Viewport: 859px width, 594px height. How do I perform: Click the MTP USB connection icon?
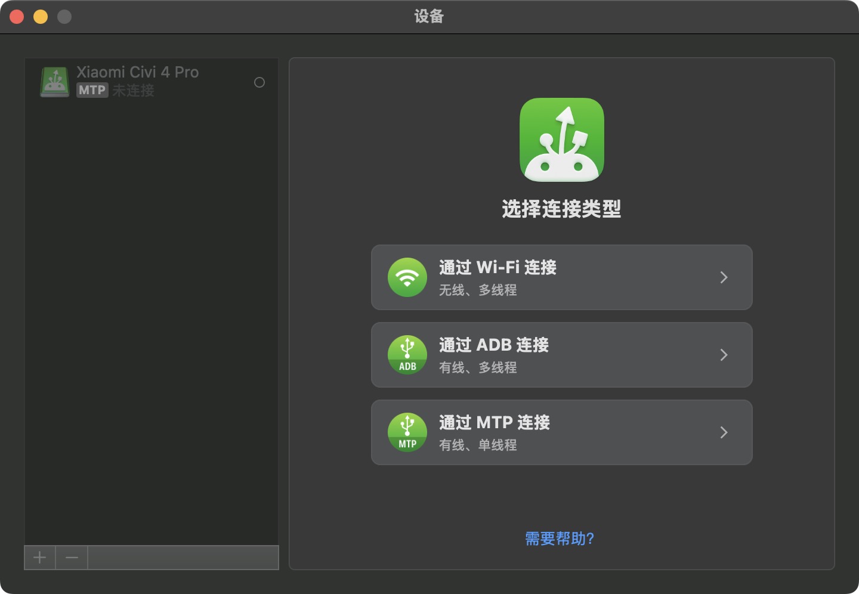pyautogui.click(x=407, y=432)
